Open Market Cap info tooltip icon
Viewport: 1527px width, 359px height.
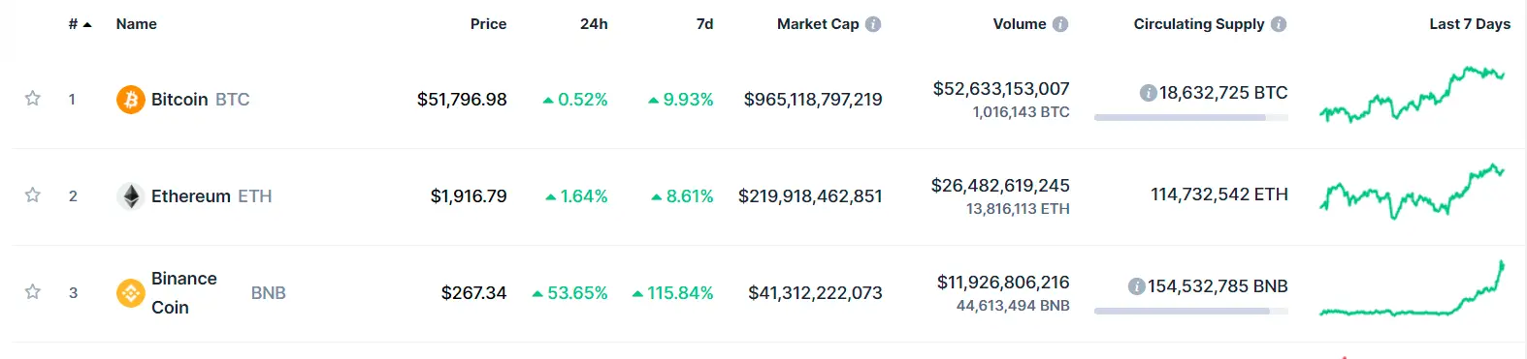point(873,24)
